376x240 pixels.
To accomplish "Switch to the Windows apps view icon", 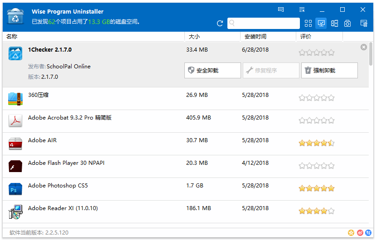I will [x=335, y=24].
